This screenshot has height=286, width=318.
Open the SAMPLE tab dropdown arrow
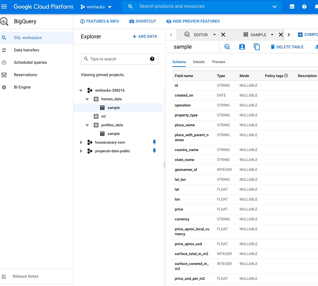pos(272,35)
